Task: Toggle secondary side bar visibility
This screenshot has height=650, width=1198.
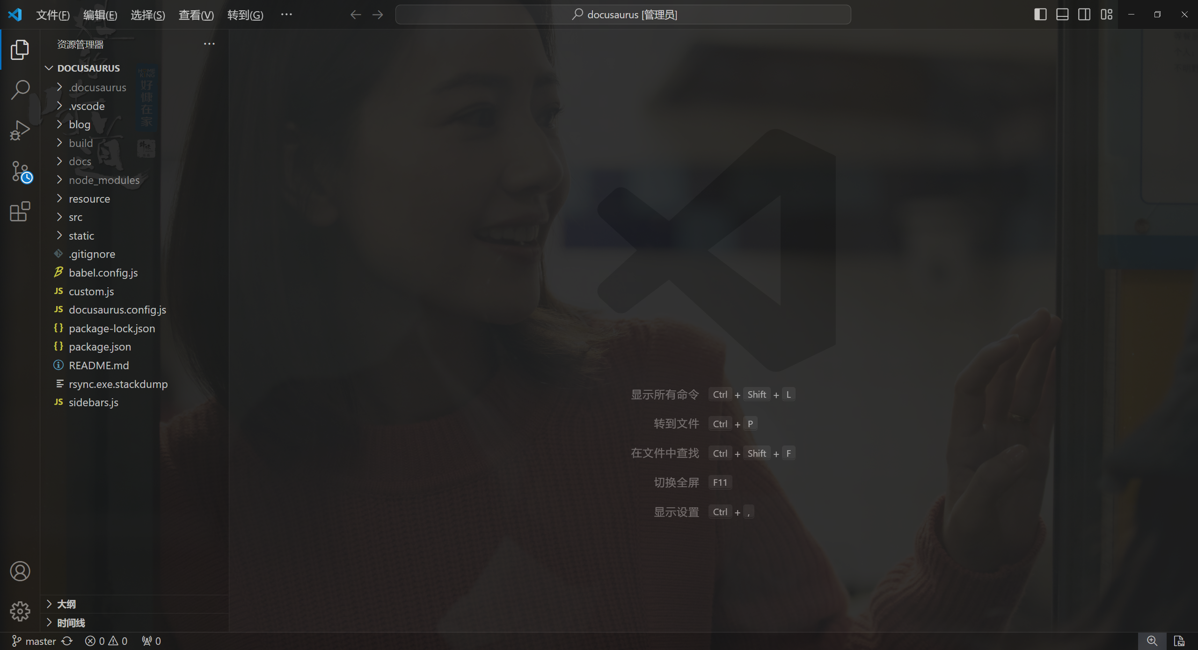Action: coord(1084,15)
